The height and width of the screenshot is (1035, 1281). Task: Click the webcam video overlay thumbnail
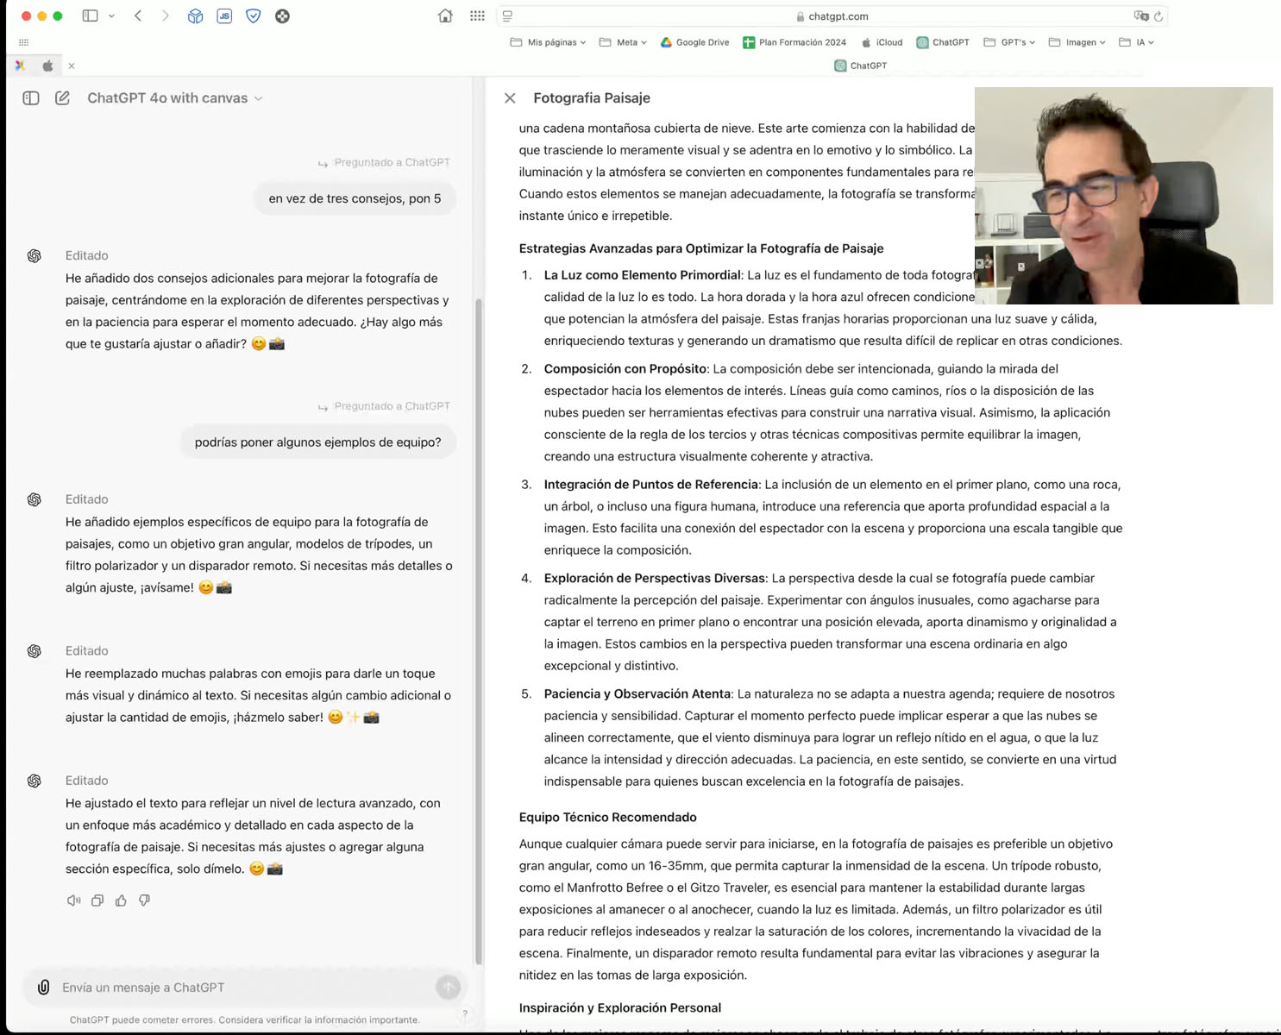coord(1124,196)
